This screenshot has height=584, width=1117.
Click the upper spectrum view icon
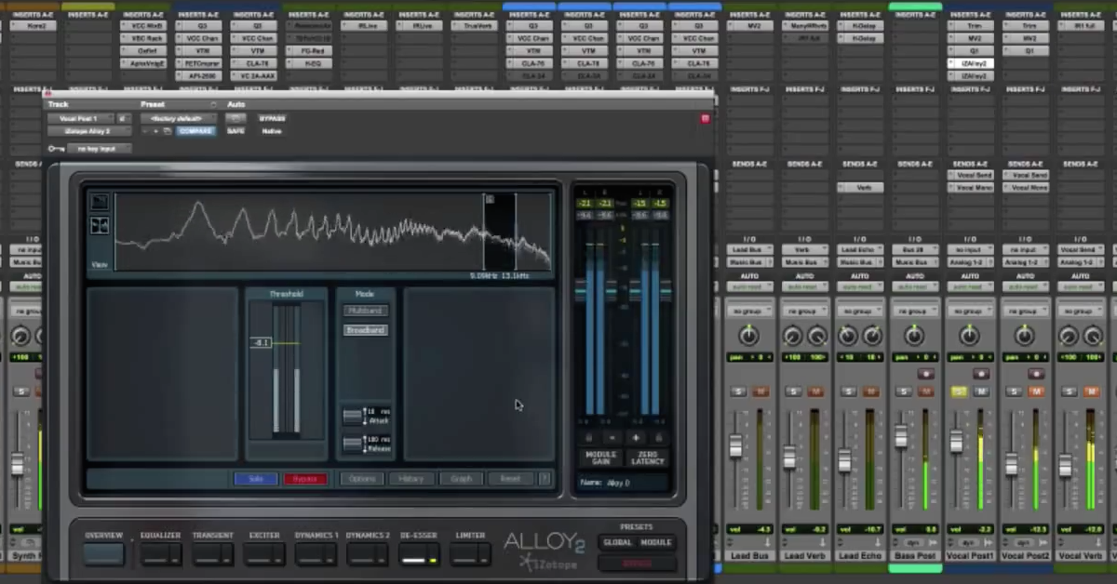click(100, 202)
